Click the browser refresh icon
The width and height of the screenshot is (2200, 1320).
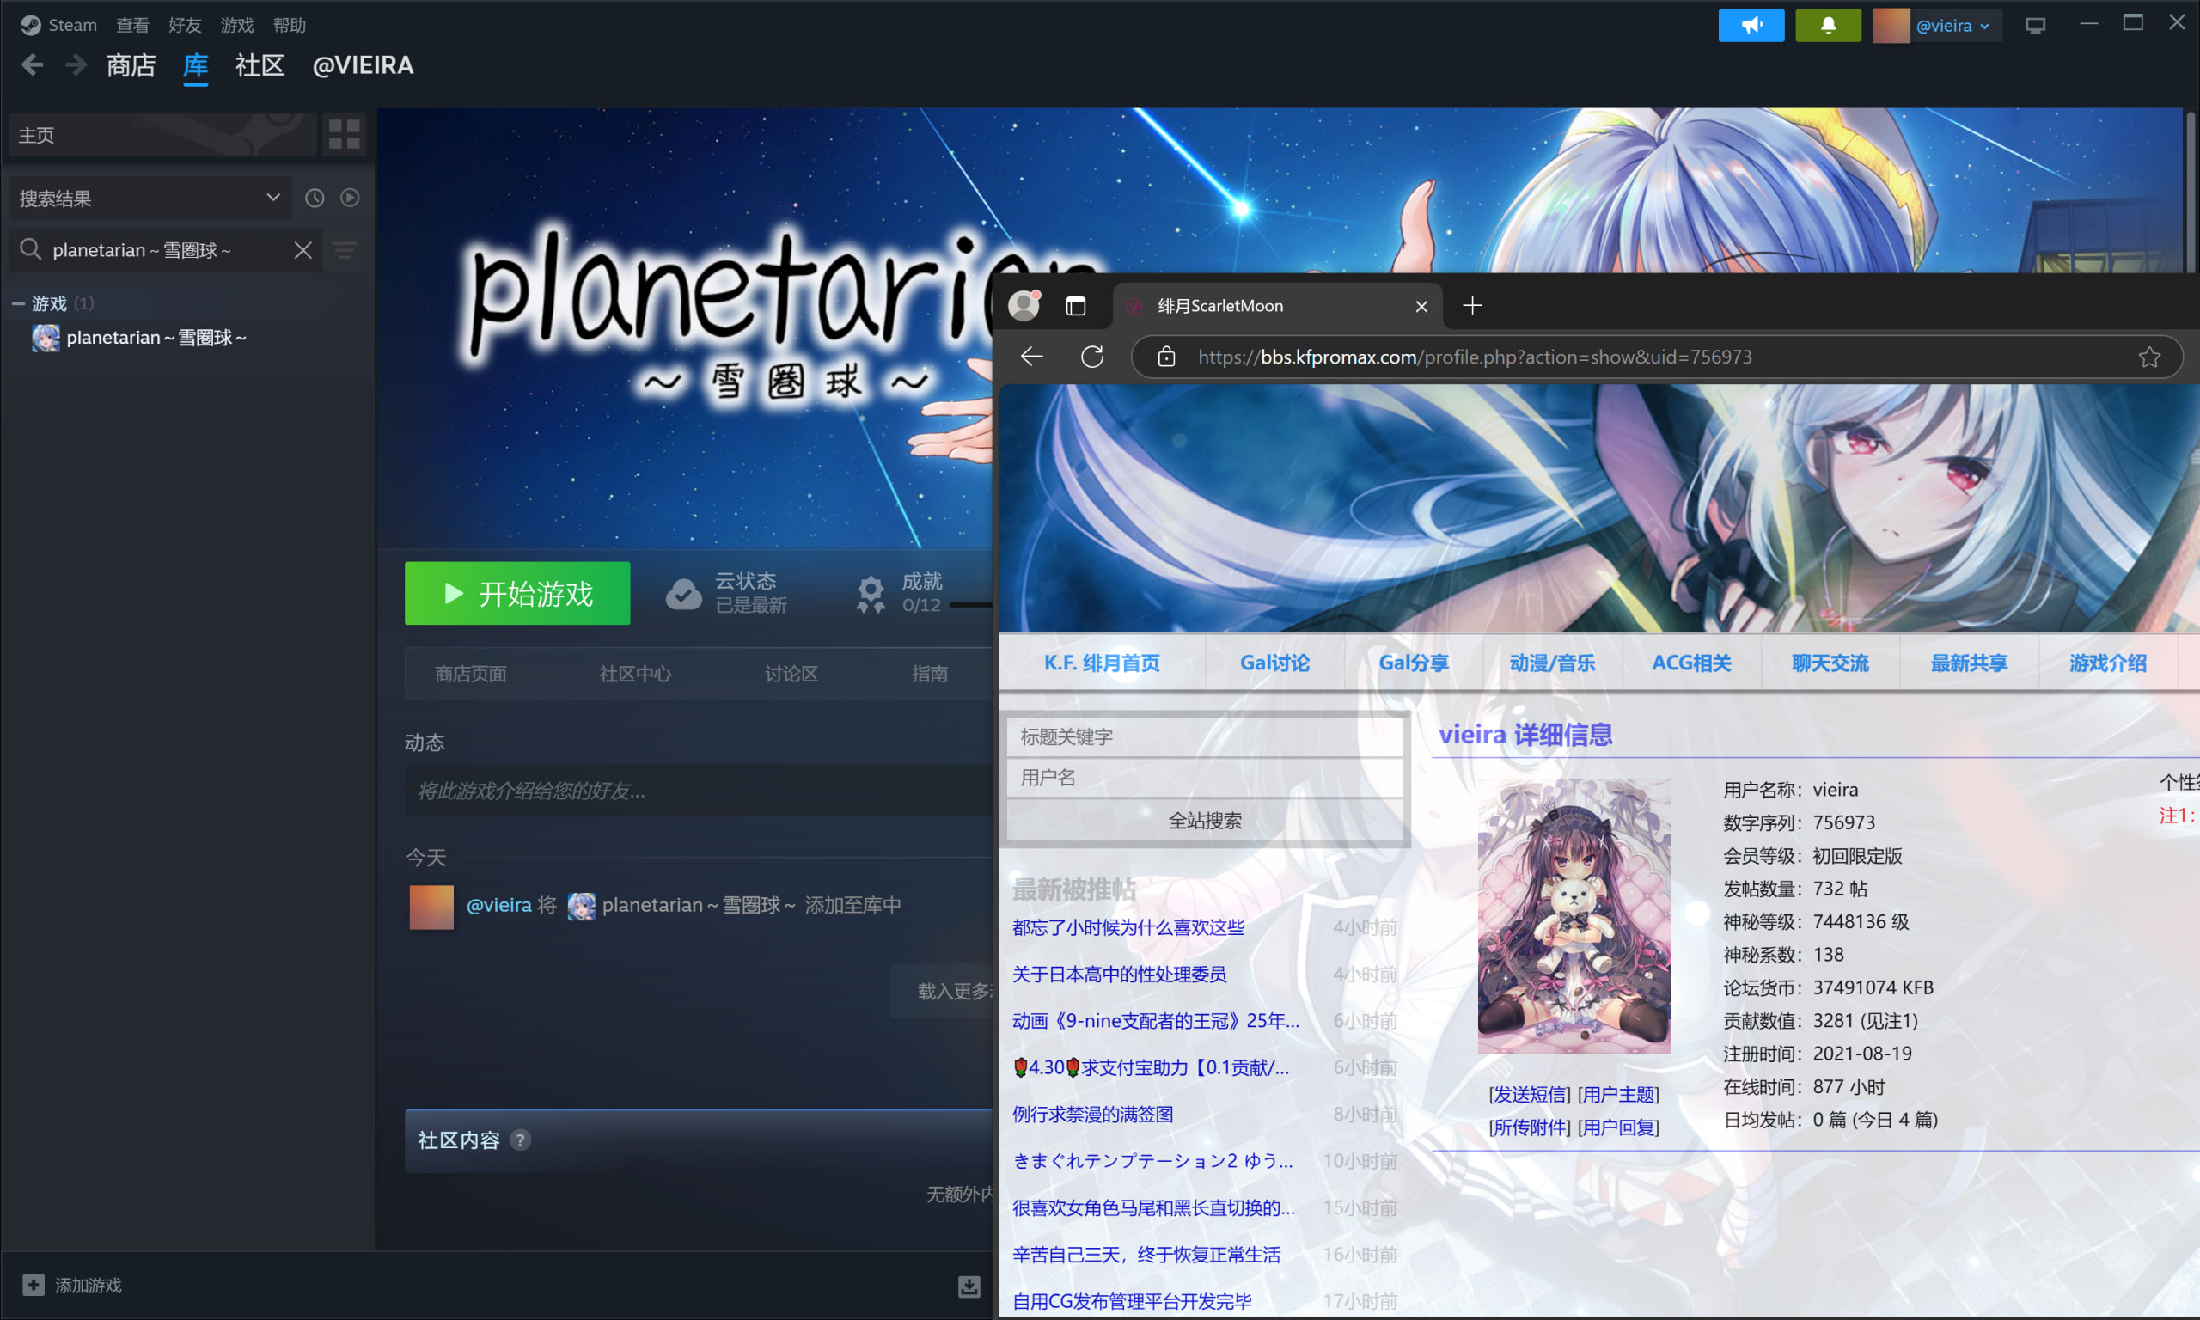(1092, 357)
